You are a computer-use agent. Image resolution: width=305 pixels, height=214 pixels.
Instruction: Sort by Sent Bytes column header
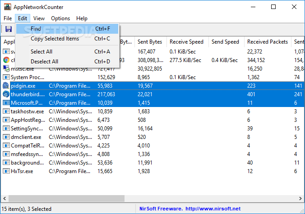point(150,42)
